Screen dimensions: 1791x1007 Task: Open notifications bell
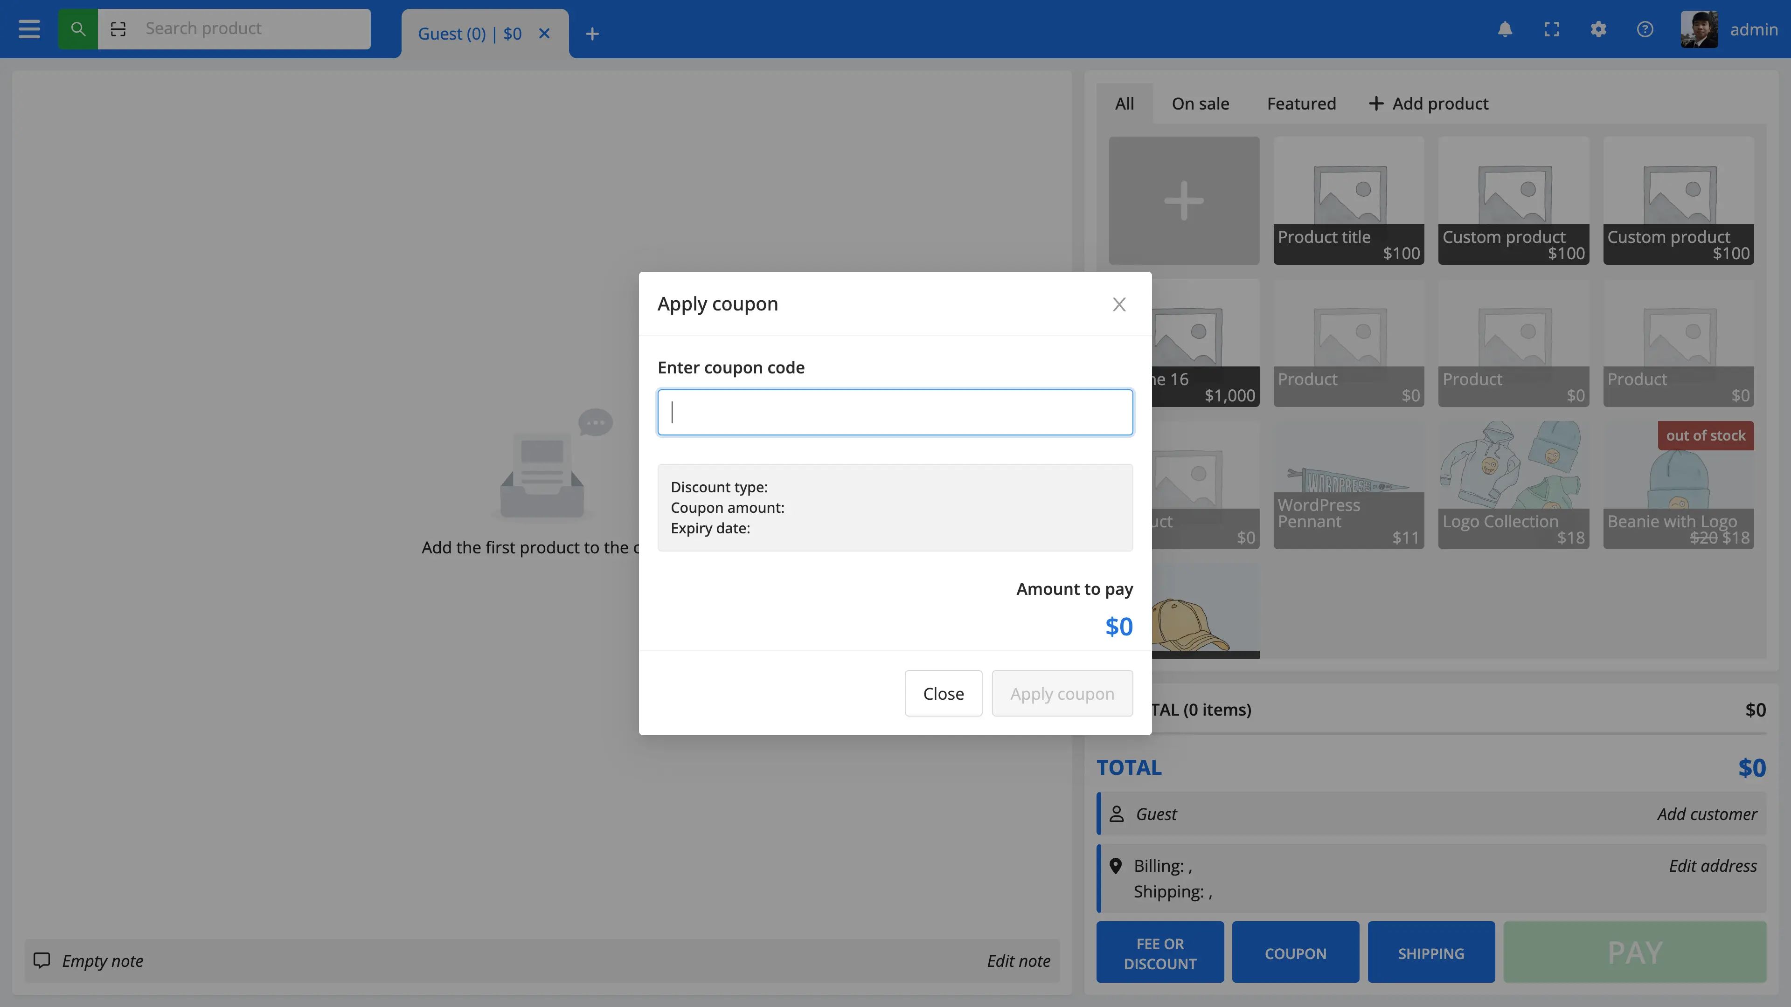pyautogui.click(x=1505, y=29)
